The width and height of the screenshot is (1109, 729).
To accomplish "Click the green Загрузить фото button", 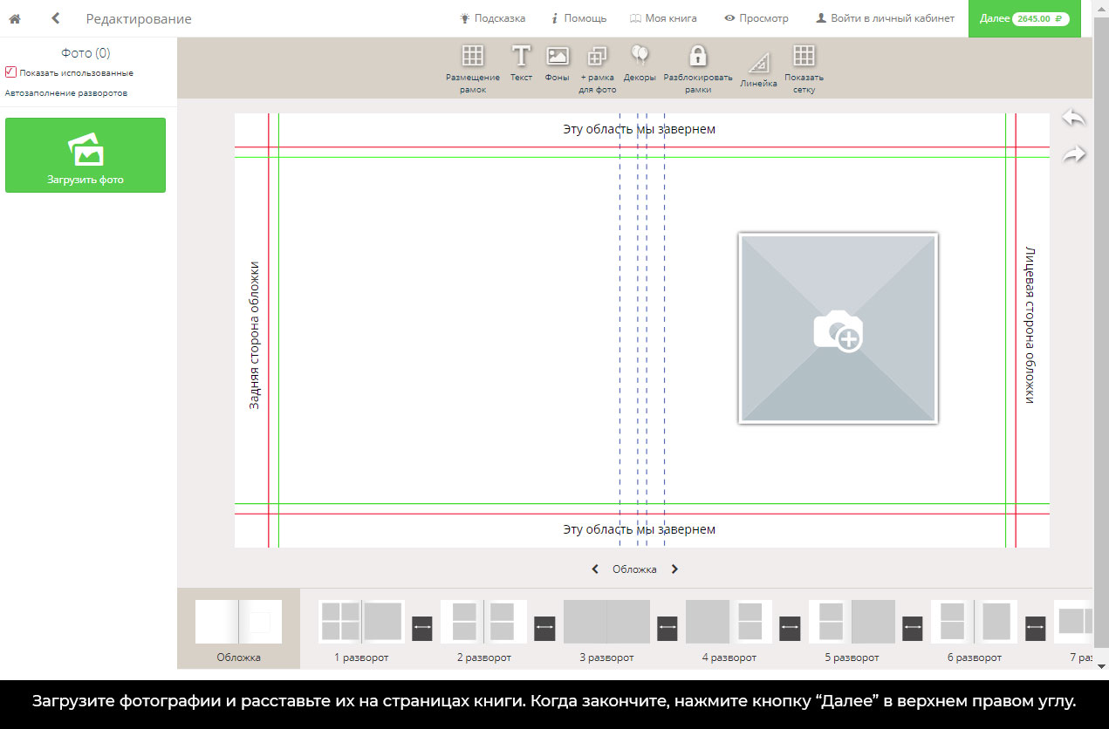I will (x=86, y=155).
